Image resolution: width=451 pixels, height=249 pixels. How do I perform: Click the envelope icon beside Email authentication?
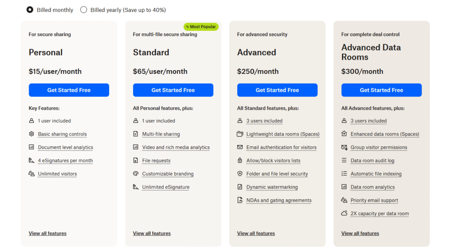(240, 147)
